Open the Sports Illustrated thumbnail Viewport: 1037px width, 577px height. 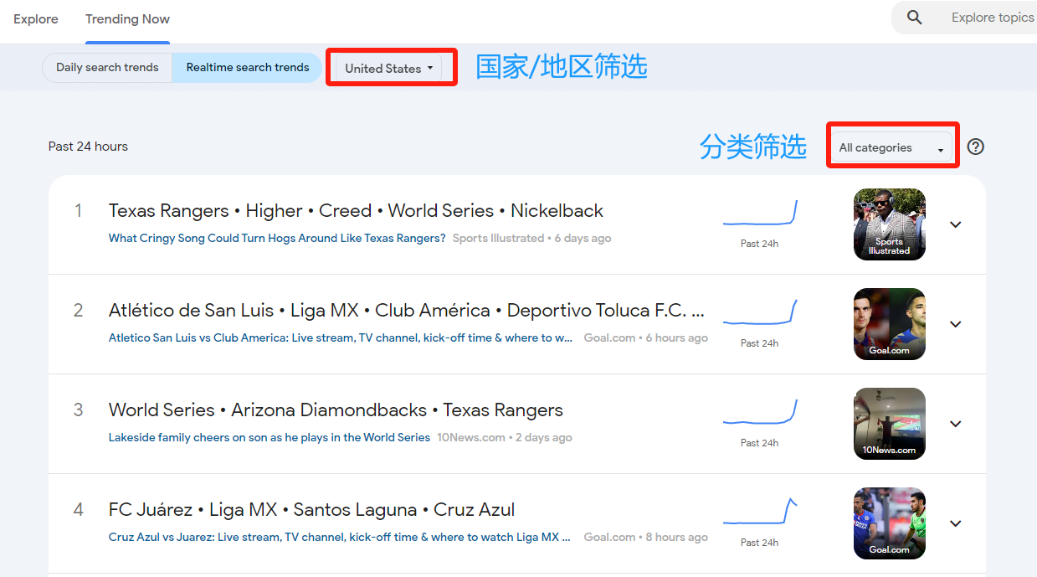coord(889,224)
